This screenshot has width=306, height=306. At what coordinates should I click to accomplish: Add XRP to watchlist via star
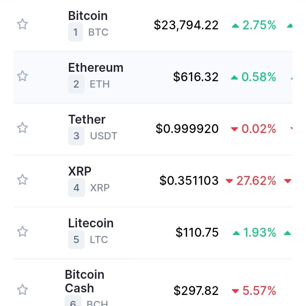(x=22, y=180)
